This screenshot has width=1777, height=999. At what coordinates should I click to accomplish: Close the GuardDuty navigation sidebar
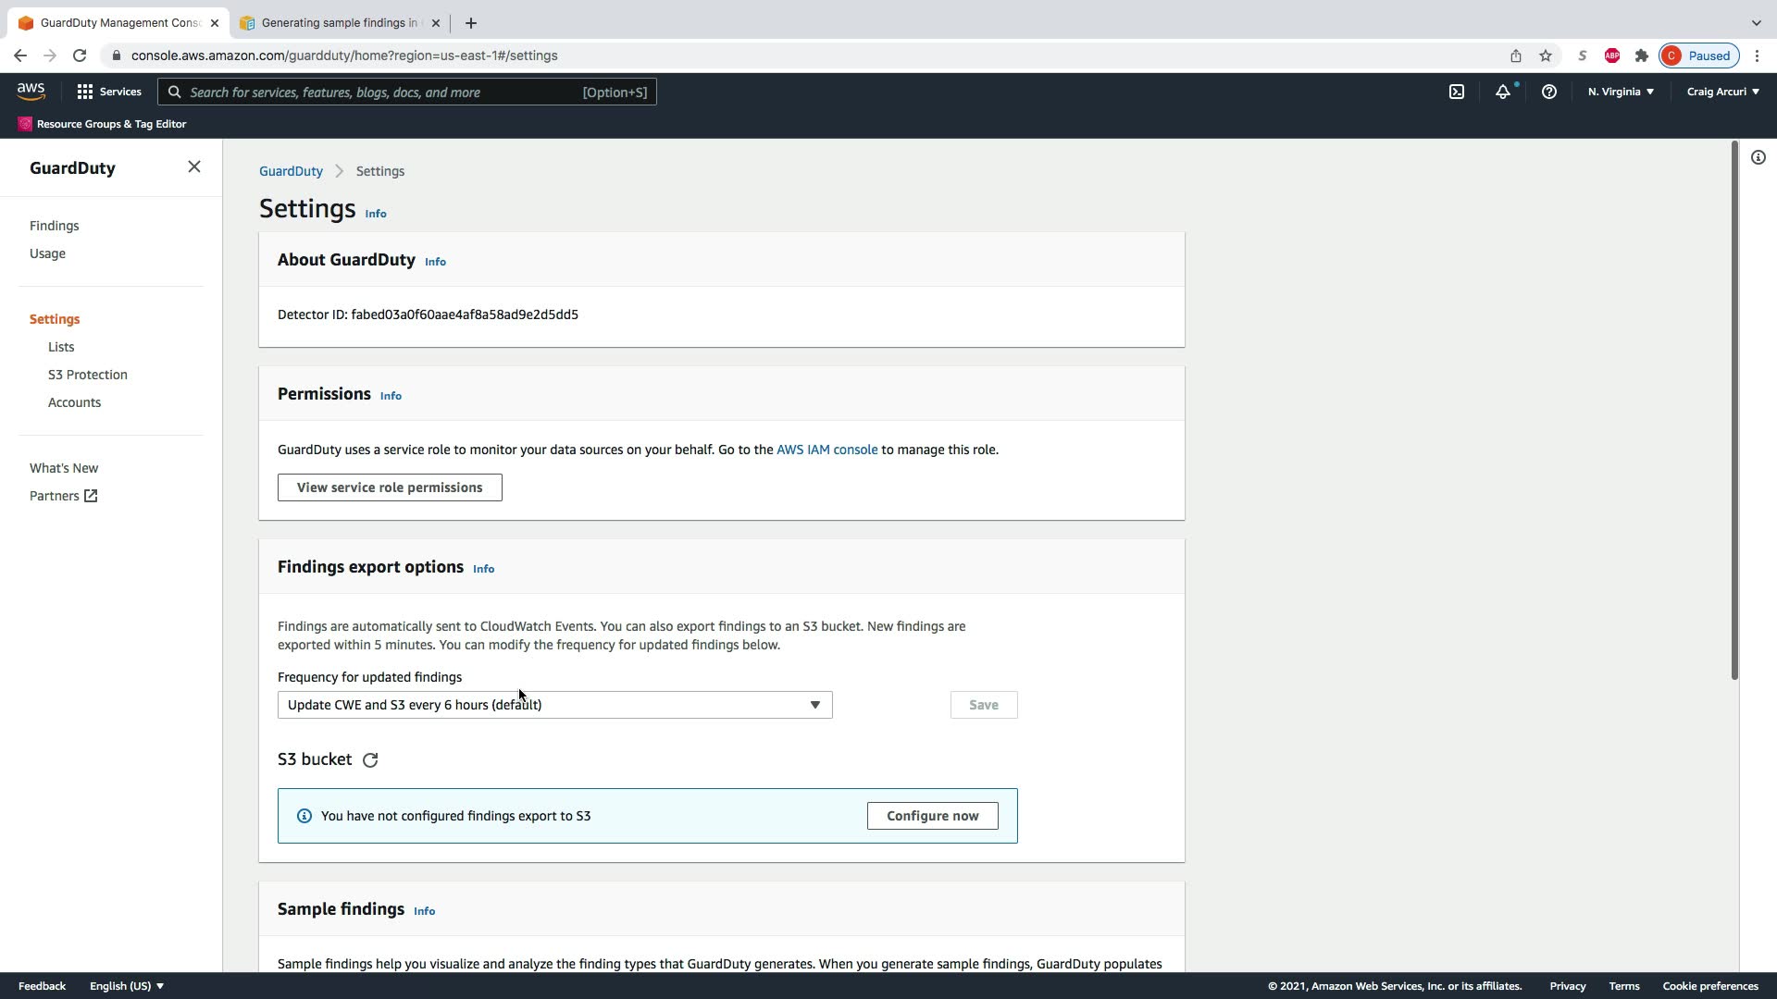(x=193, y=166)
